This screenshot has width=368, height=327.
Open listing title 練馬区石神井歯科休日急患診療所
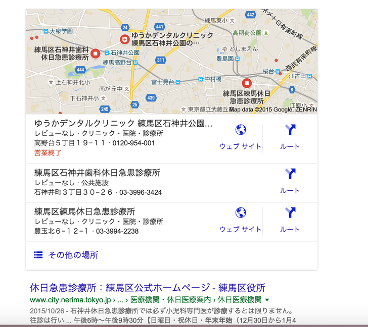tap(97, 173)
